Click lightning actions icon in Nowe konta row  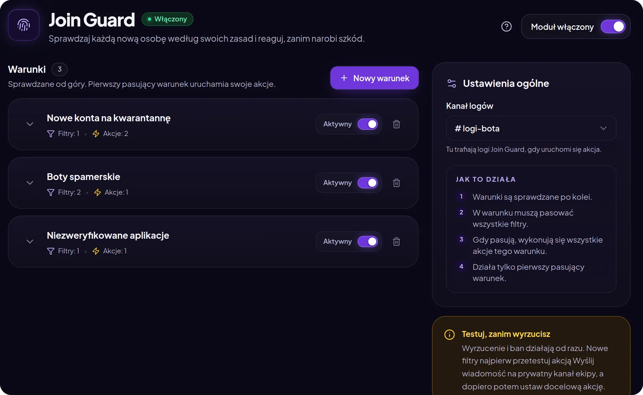pyautogui.click(x=96, y=134)
